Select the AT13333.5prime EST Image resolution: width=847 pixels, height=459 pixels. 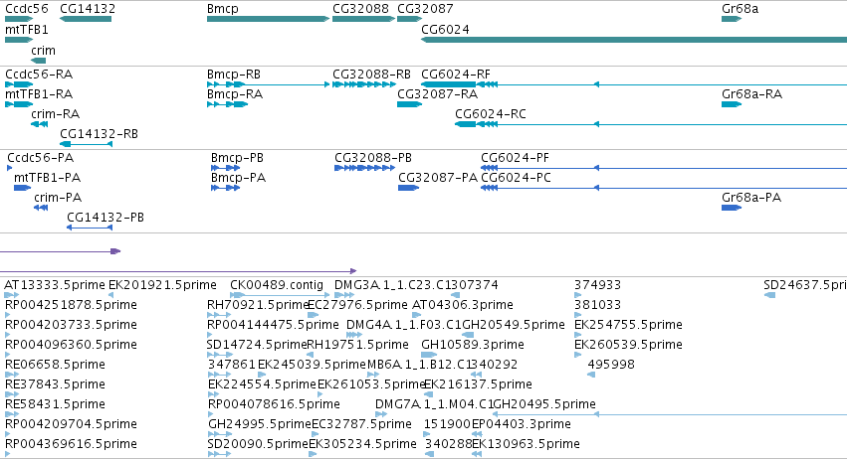[12, 295]
